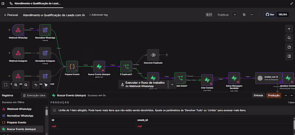Select the Atendimento e Qualificação de Leads tab

[35, 4]
